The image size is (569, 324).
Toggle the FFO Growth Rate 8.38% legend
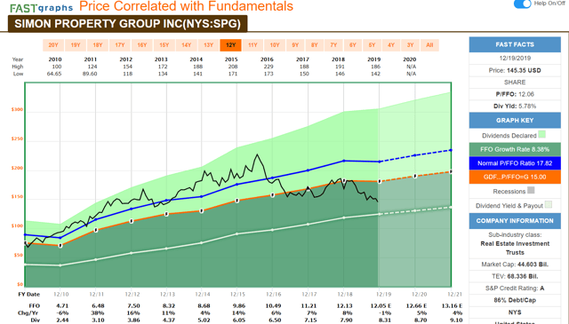click(515, 149)
